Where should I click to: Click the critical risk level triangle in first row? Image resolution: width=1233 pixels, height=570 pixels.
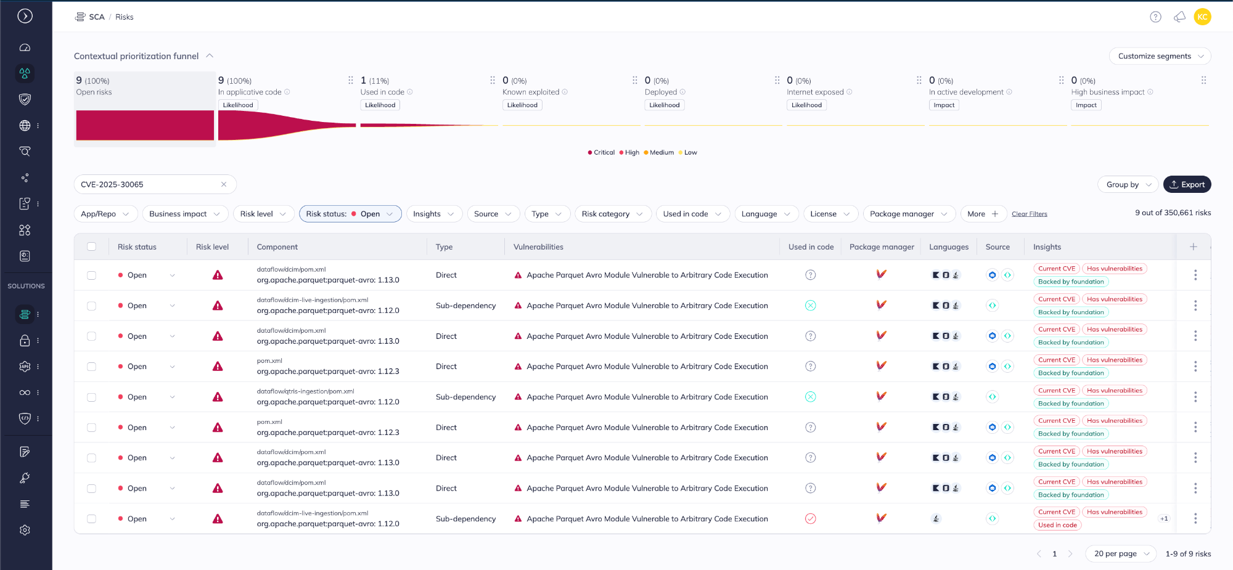click(218, 275)
